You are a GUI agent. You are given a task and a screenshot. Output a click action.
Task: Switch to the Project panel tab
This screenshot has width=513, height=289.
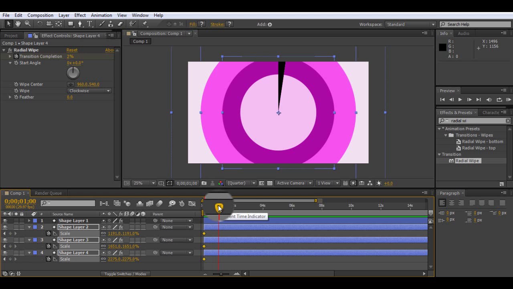coord(11,36)
